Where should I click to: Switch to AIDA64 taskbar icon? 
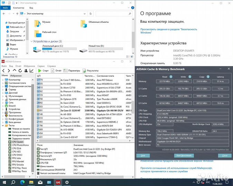point(58,182)
